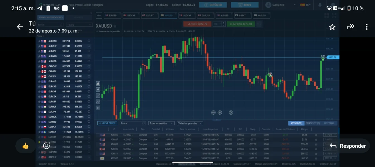Open the ES language dropdown
375x167 pixels.
click(305, 5)
